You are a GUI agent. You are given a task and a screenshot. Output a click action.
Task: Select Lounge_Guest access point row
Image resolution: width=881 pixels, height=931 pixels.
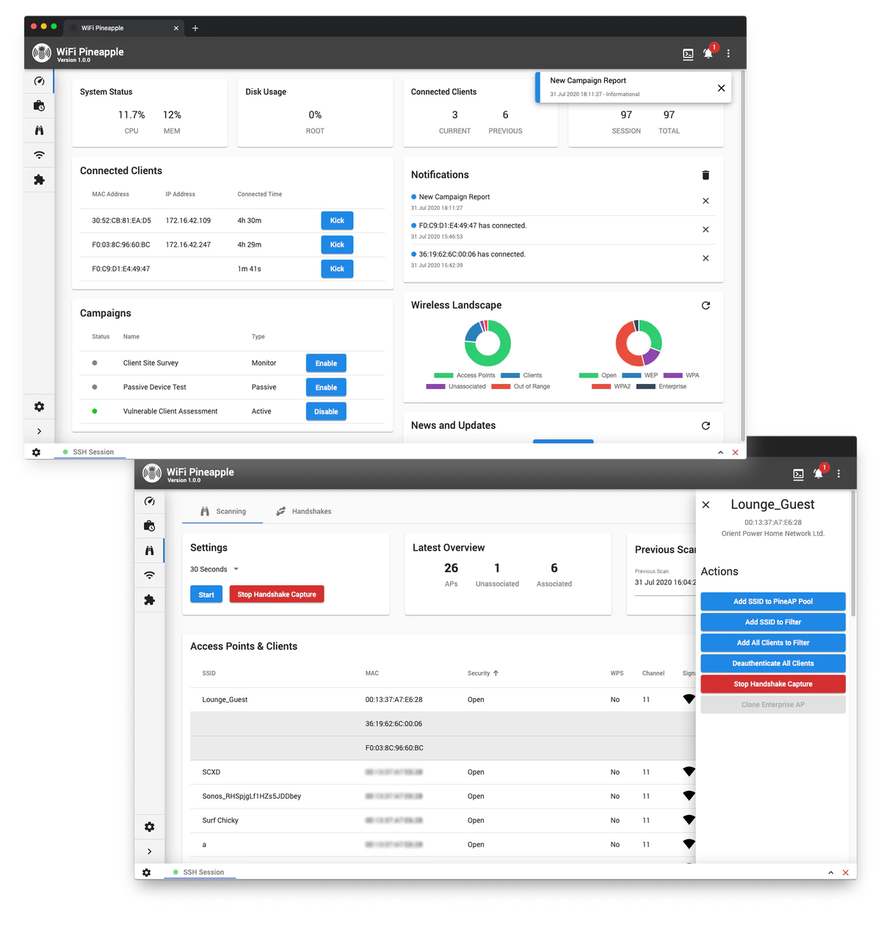(x=443, y=700)
